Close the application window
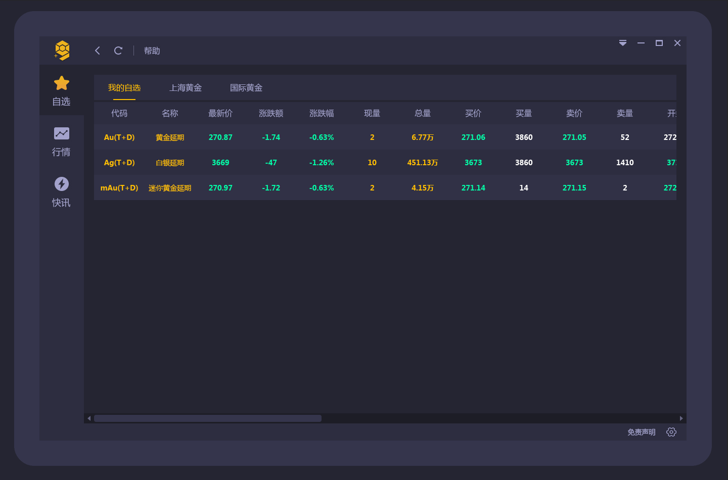The width and height of the screenshot is (728, 480). coord(677,43)
